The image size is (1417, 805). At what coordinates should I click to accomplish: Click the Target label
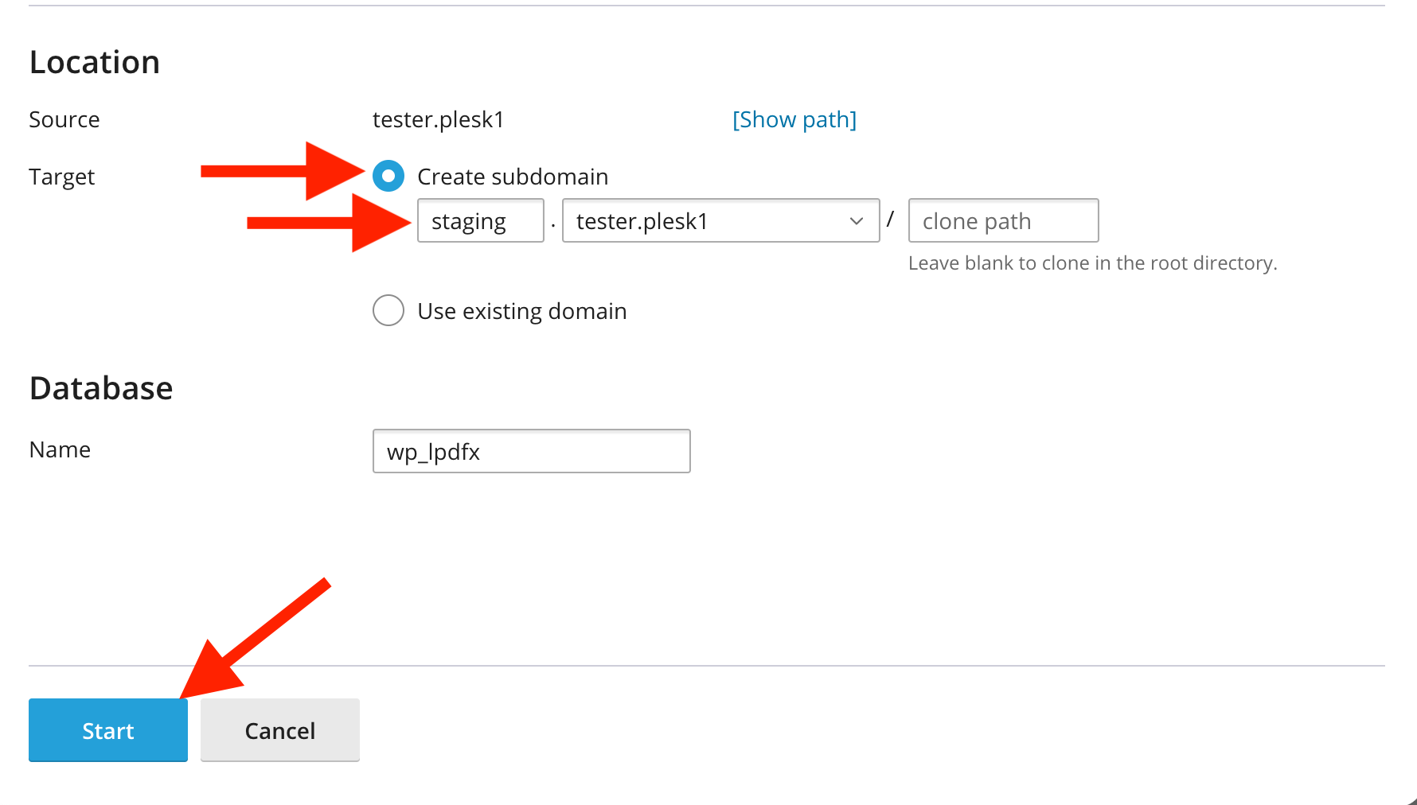click(x=62, y=177)
